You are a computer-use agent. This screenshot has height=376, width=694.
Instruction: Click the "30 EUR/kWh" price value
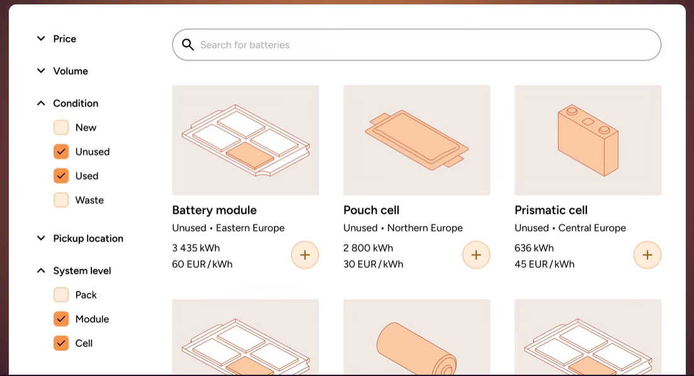(373, 264)
